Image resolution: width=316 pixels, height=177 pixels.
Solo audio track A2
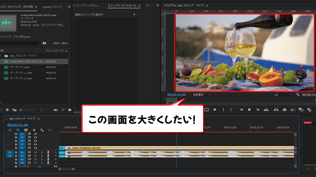coord(42,156)
